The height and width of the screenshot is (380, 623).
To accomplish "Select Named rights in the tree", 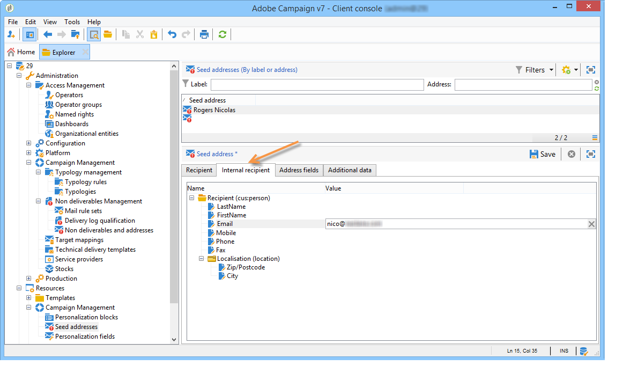I will (x=75, y=114).
